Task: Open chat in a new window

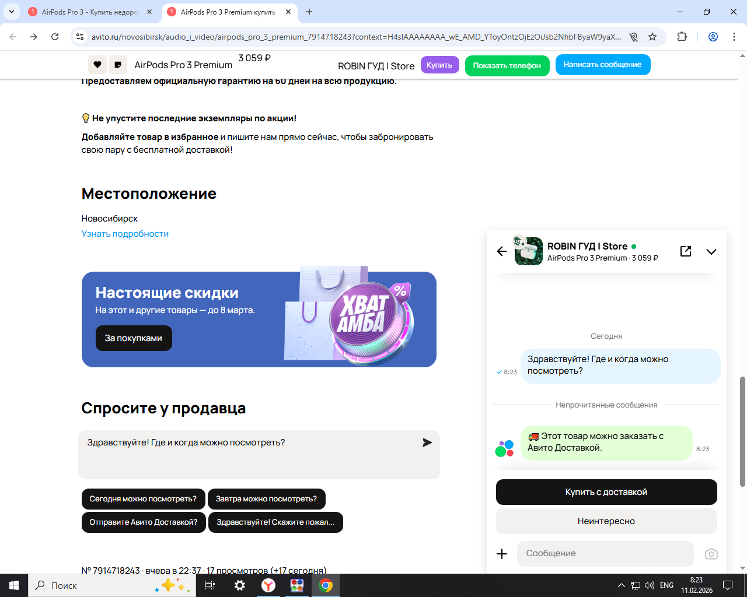Action: pos(686,251)
